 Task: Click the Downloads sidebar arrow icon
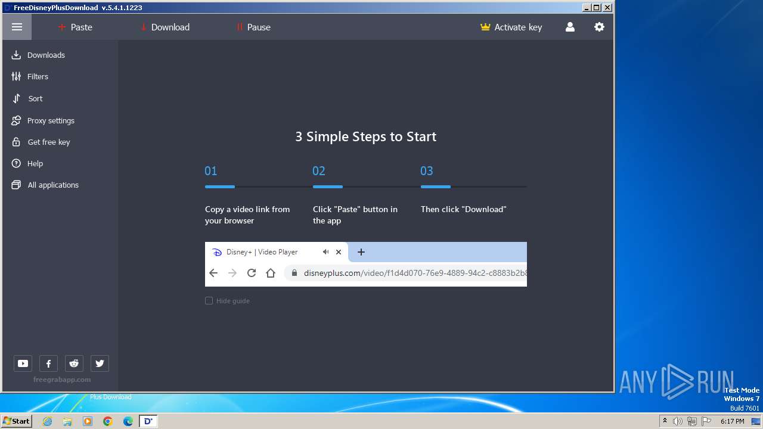click(x=17, y=55)
